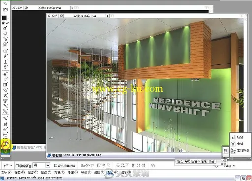Reset to default foreground and background colors
252x181 pixels.
[x=3, y=23]
